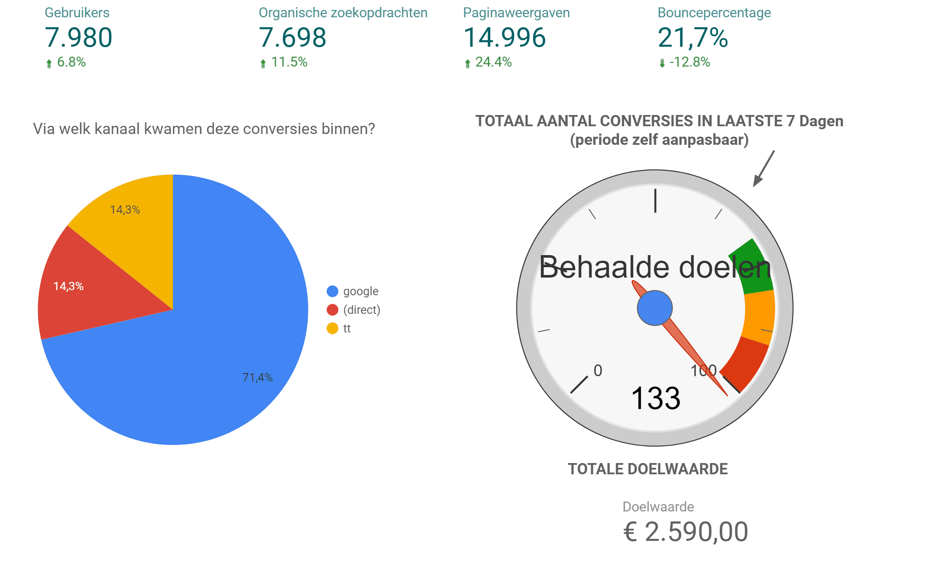
Task: Click the (direct) legend label
Action: click(362, 310)
